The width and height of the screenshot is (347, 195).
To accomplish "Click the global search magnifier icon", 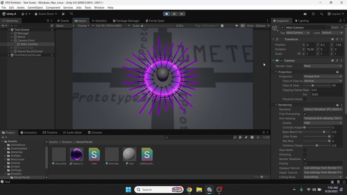I will click(322, 14).
